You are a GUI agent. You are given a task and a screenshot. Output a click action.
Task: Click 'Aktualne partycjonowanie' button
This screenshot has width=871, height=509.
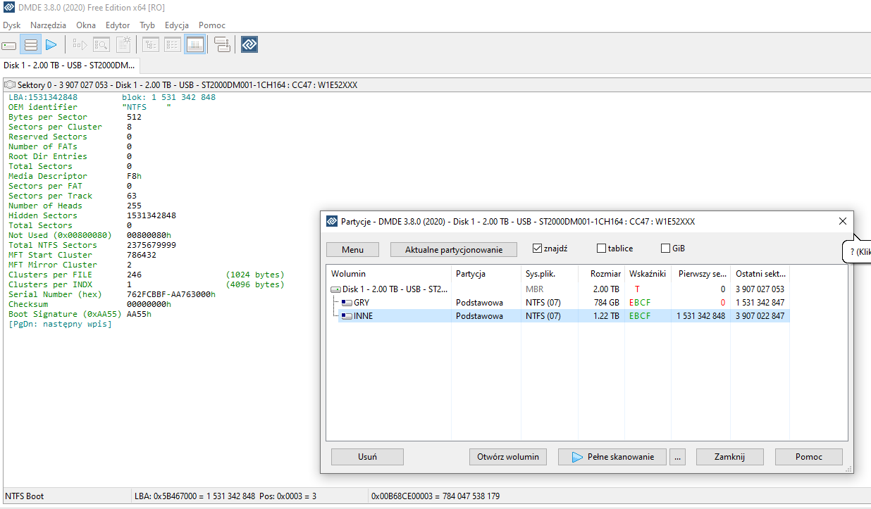click(x=453, y=249)
